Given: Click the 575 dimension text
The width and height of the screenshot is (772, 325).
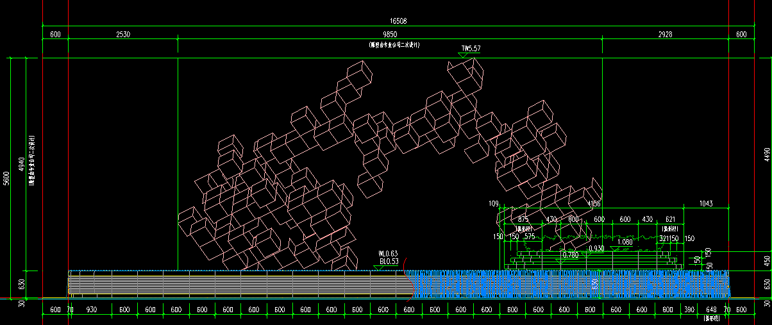Looking at the screenshot, I should 530,237.
